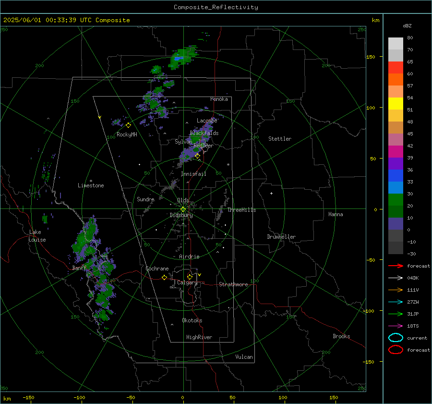
Task: Select the orange 57-60 dBZ swatch
Action: click(x=396, y=80)
